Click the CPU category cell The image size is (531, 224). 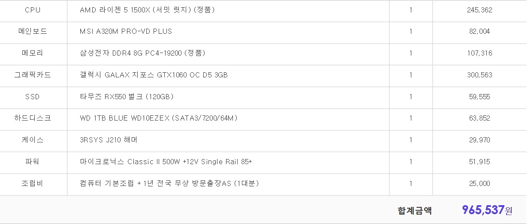point(33,10)
